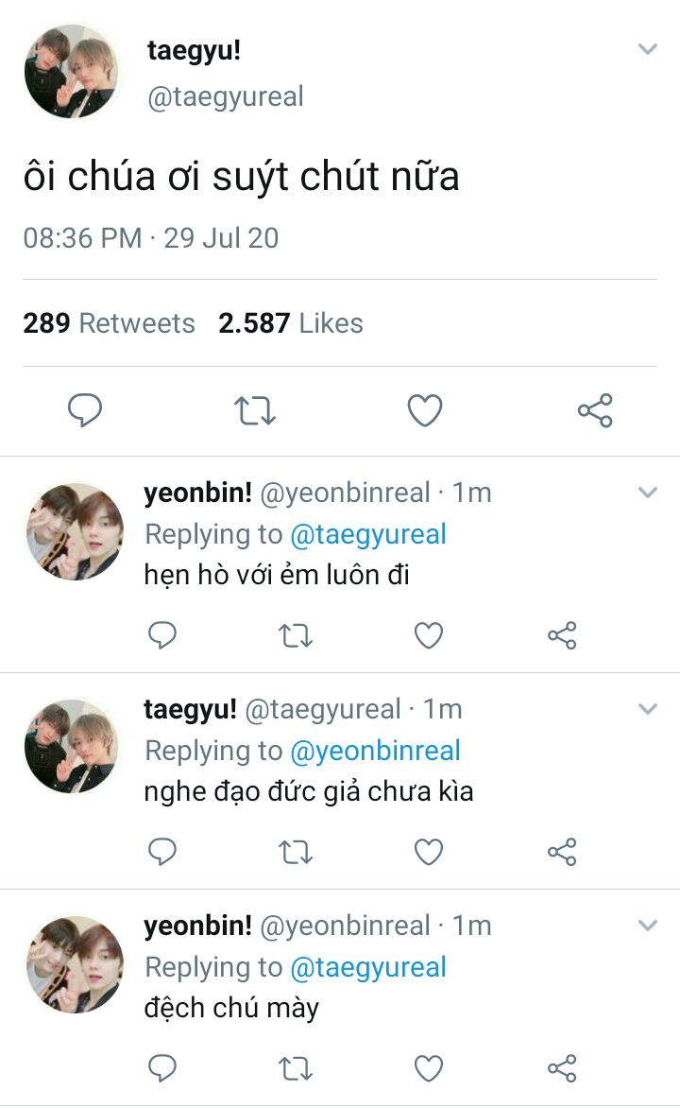Open @yeonbinreal mention in taegyu's reply
Screen dimensions: 680x1108
point(375,751)
